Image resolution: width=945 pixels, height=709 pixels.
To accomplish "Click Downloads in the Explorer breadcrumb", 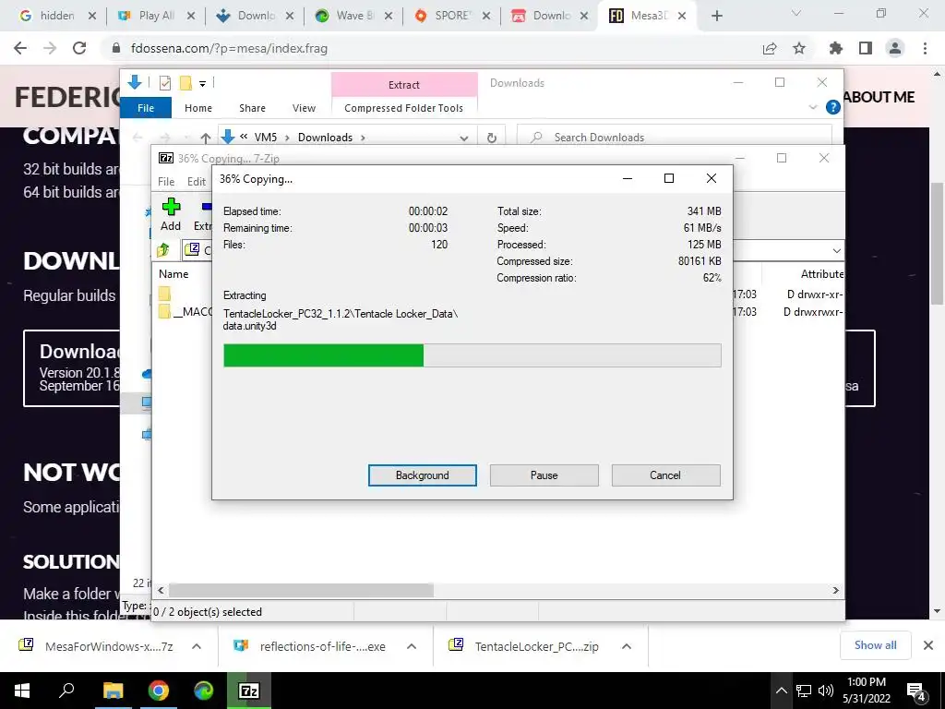I will coord(325,138).
